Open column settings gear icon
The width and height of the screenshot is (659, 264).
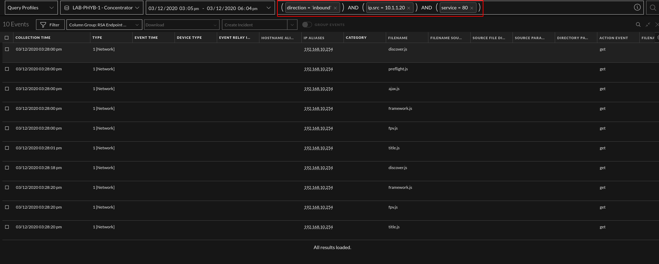(658, 37)
